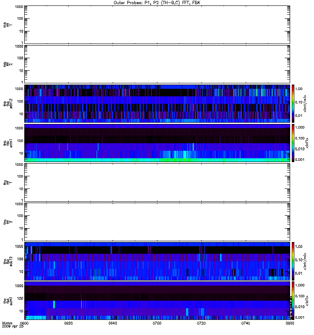Click the "thb fff 2" y-axis title
Image resolution: width=314 pixels, height=335 pixels.
pyautogui.click(x=8, y=64)
